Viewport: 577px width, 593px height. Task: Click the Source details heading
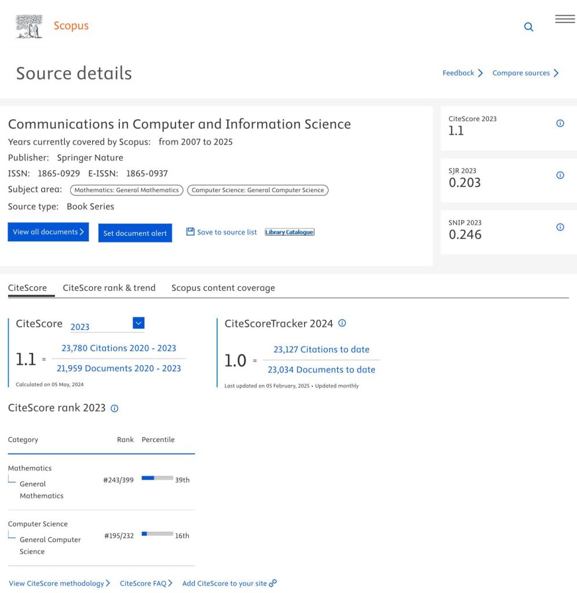coord(74,73)
